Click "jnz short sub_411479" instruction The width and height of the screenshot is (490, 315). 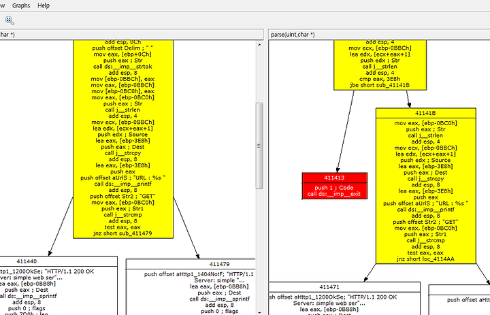click(122, 233)
